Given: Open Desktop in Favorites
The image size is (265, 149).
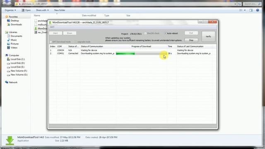Looking at the screenshot, I should coord(15,21).
